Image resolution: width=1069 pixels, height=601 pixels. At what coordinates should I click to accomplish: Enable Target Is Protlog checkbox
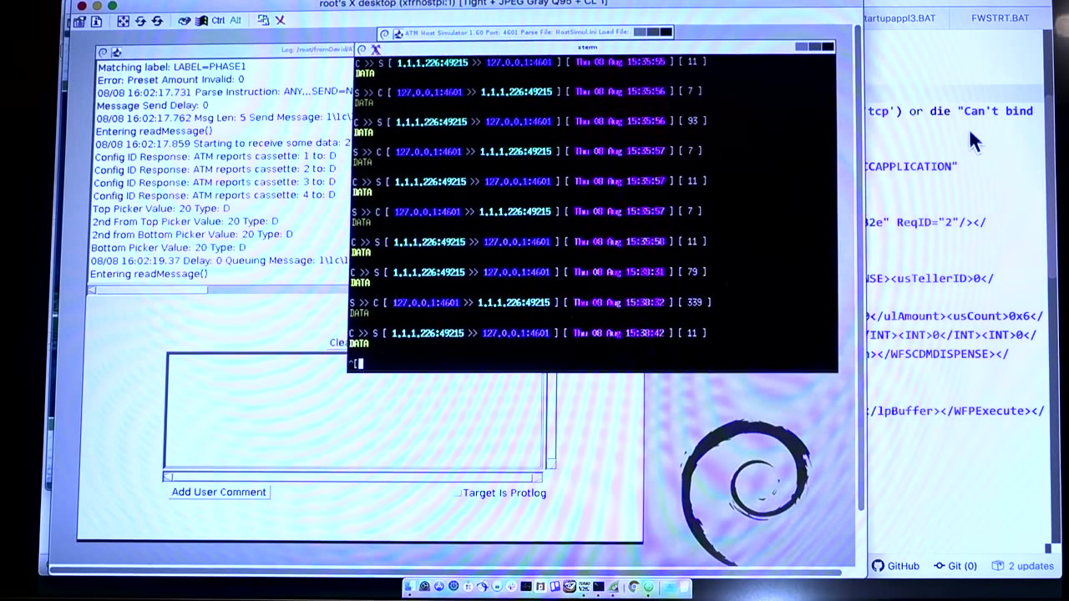click(458, 493)
